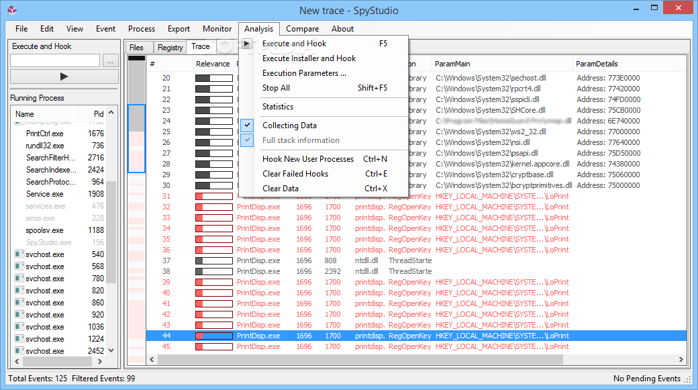Select the Trace tab
The height and width of the screenshot is (390, 698).
click(200, 46)
